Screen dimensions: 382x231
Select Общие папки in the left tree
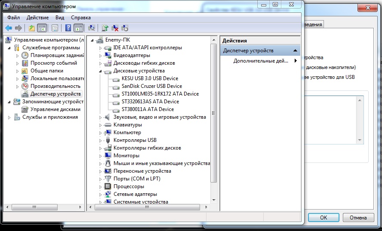[47, 71]
